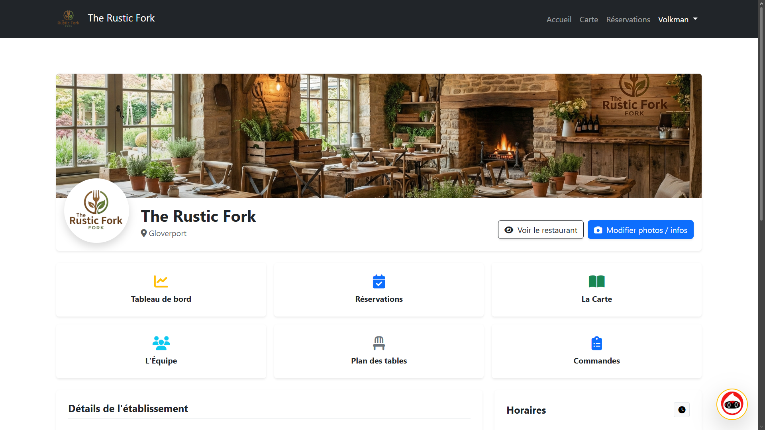Click the L'Équipe team members icon
Image resolution: width=765 pixels, height=430 pixels.
[x=161, y=343]
